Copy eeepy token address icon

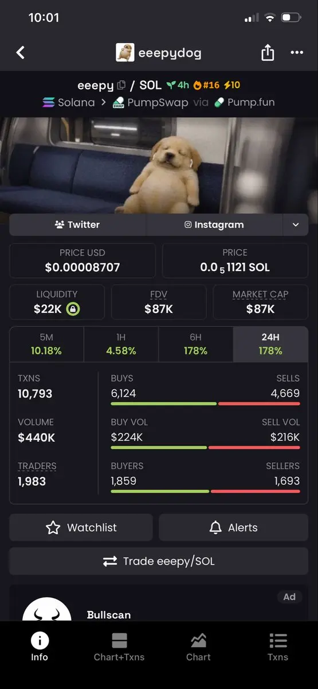[x=121, y=86]
